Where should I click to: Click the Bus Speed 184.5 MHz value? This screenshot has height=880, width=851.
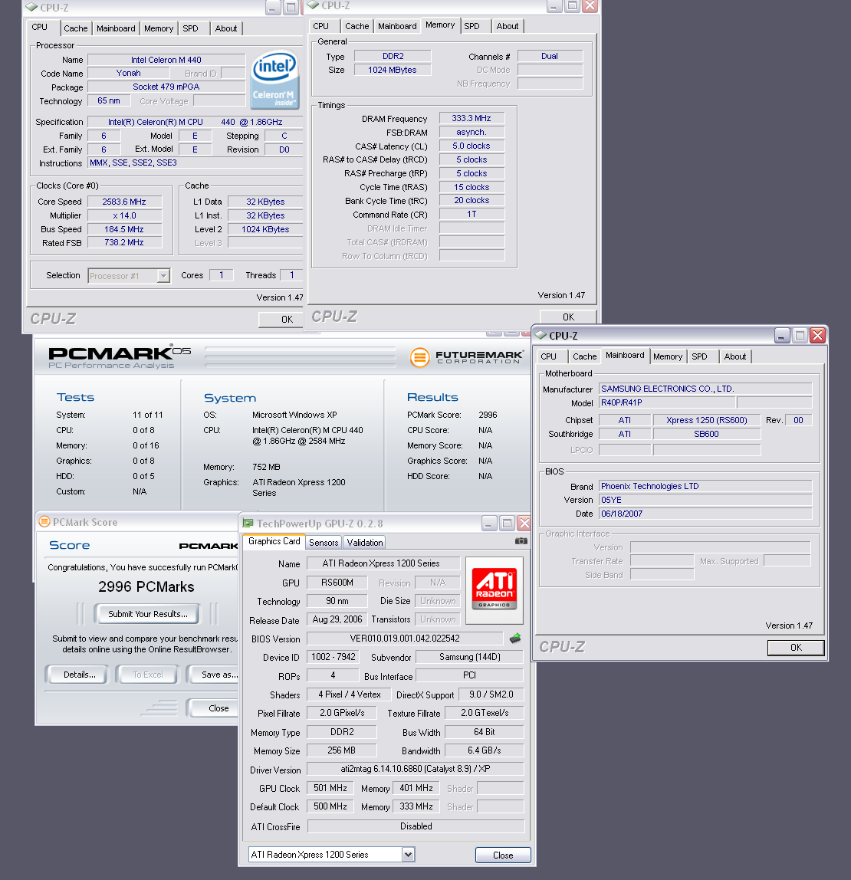click(125, 229)
